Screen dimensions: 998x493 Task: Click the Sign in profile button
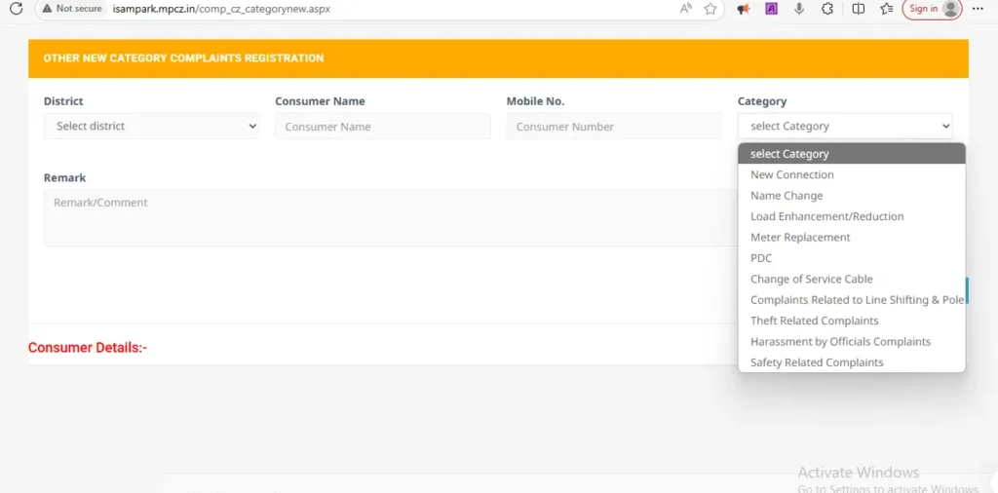pos(932,9)
